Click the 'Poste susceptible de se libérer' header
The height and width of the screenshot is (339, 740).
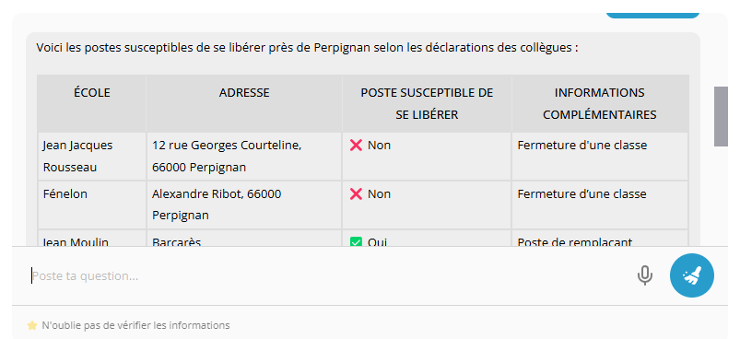(427, 103)
